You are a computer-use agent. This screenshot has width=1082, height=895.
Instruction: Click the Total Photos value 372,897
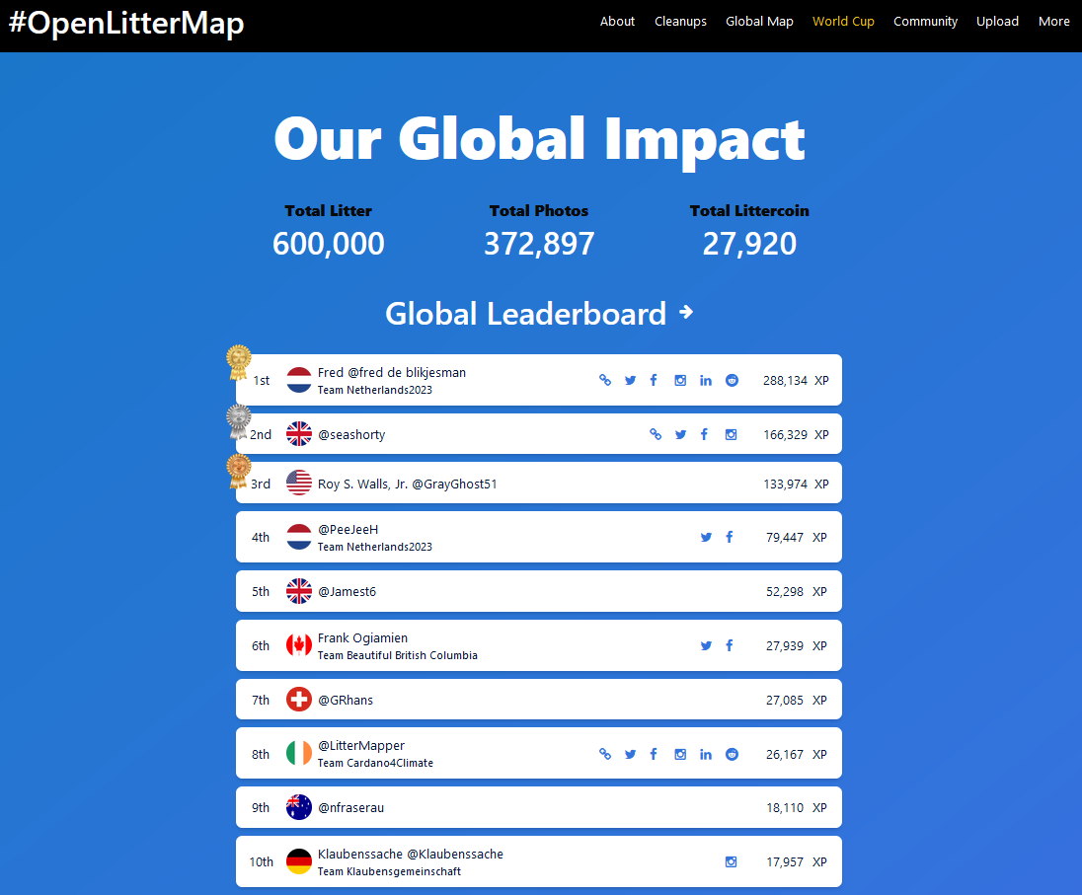(539, 244)
